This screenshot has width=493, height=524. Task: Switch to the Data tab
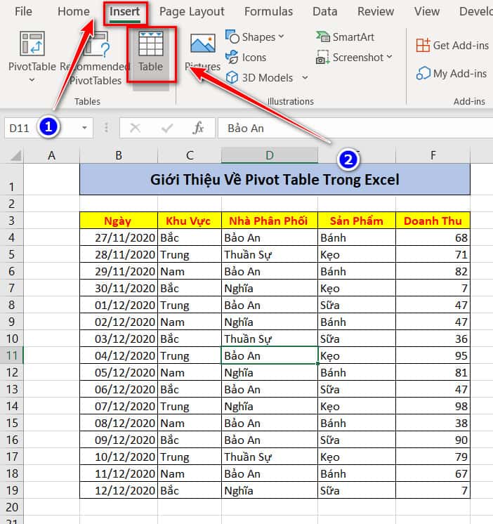324,11
